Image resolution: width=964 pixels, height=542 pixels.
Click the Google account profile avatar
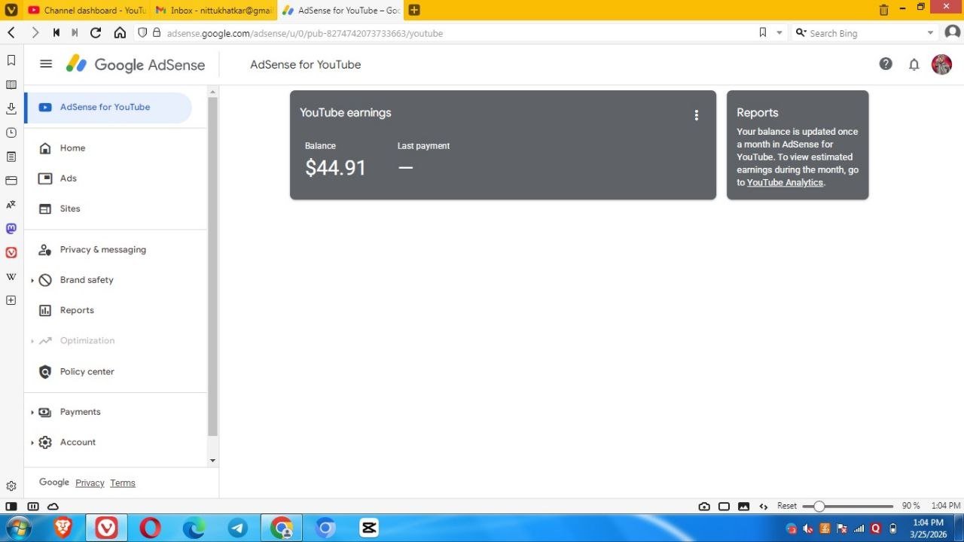click(941, 65)
